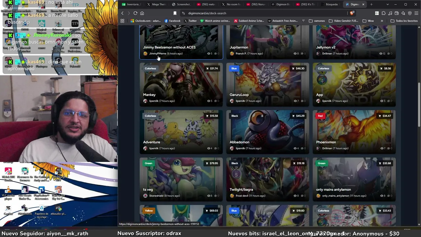This screenshot has width=421, height=237.
Task: Open the Facebook bookmark
Action: pyautogui.click(x=172, y=21)
